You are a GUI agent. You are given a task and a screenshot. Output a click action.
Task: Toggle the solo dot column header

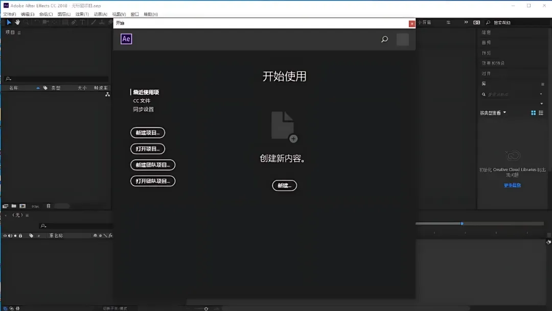(15, 236)
